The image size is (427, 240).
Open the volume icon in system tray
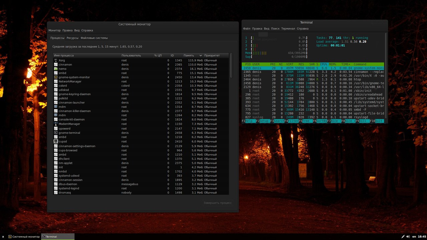click(408, 237)
